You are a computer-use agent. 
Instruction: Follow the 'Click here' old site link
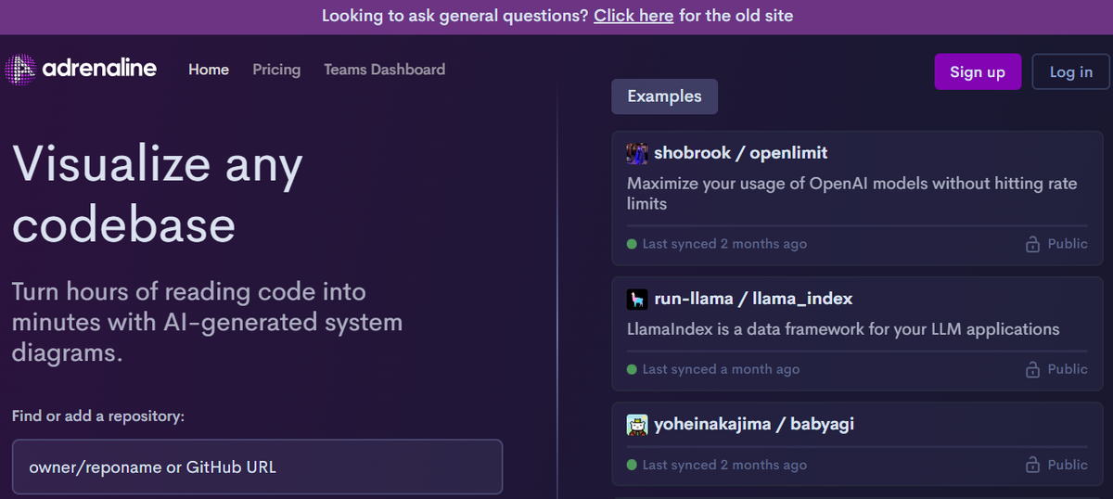click(633, 16)
